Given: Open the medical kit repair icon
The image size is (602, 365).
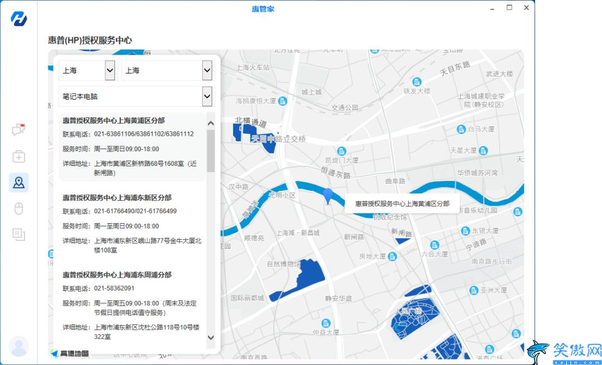Looking at the screenshot, I should click(x=18, y=156).
